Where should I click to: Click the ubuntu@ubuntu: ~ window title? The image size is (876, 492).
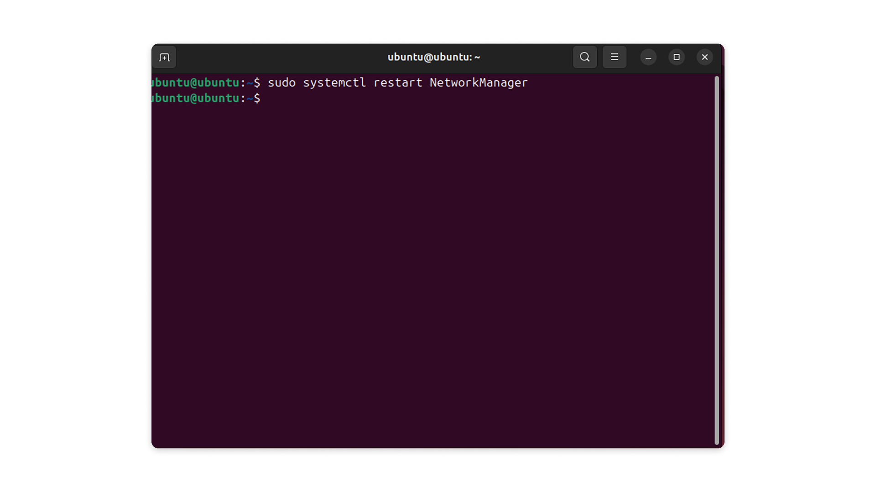433,57
